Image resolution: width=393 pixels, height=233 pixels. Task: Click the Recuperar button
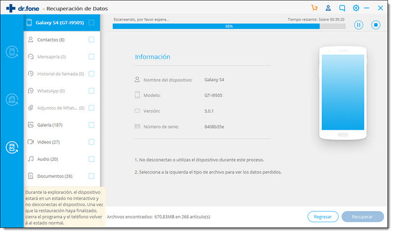[363, 217]
